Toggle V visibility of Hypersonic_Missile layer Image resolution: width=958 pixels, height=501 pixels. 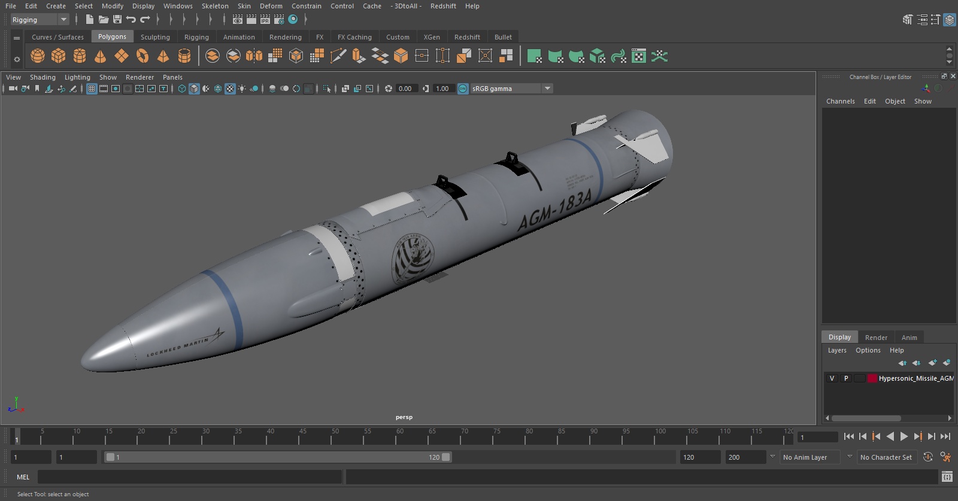pyautogui.click(x=832, y=378)
